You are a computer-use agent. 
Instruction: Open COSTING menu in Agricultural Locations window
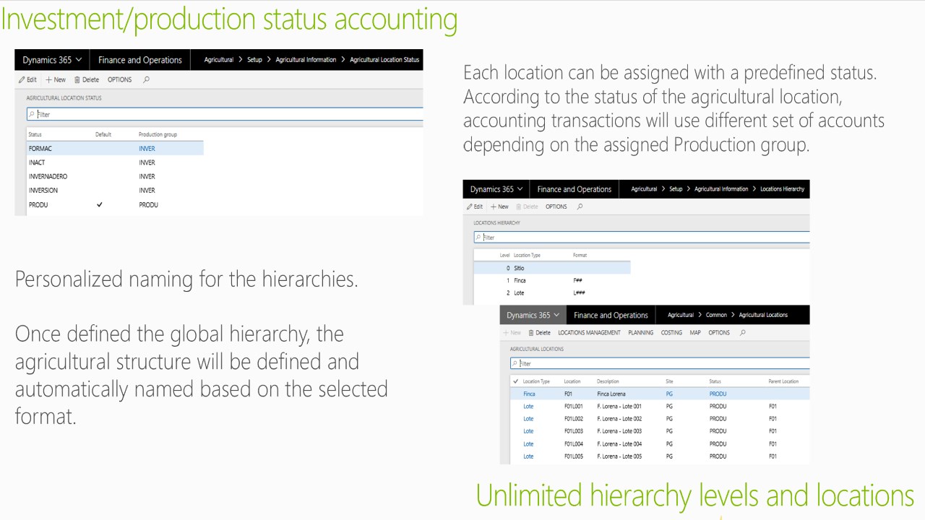click(x=671, y=333)
